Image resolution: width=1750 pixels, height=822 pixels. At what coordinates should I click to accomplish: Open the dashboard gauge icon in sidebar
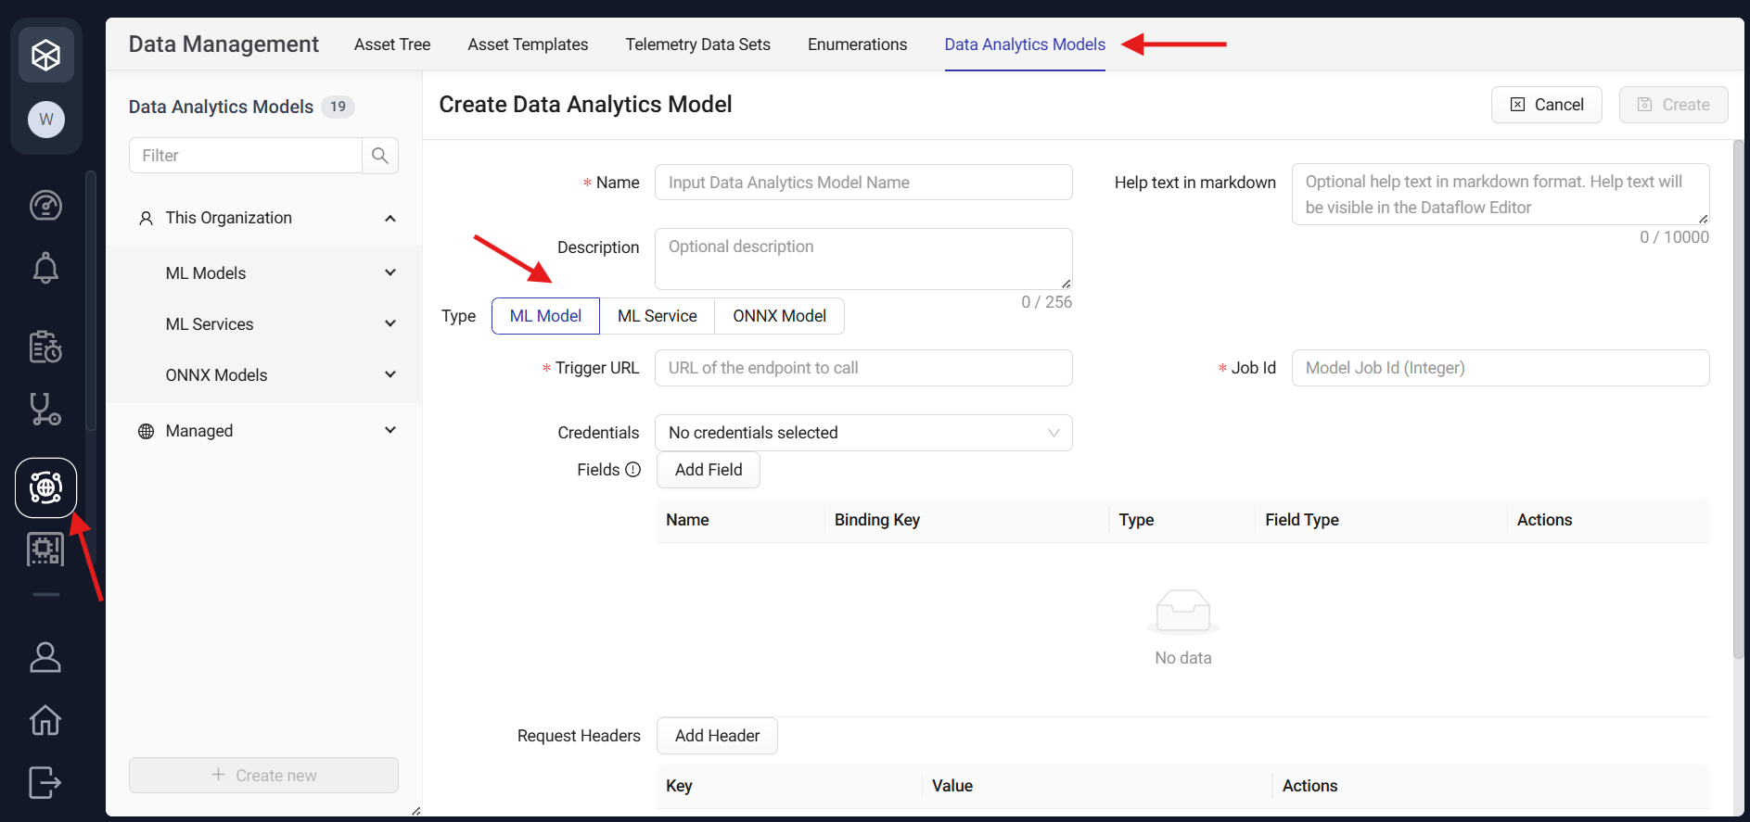(x=45, y=205)
